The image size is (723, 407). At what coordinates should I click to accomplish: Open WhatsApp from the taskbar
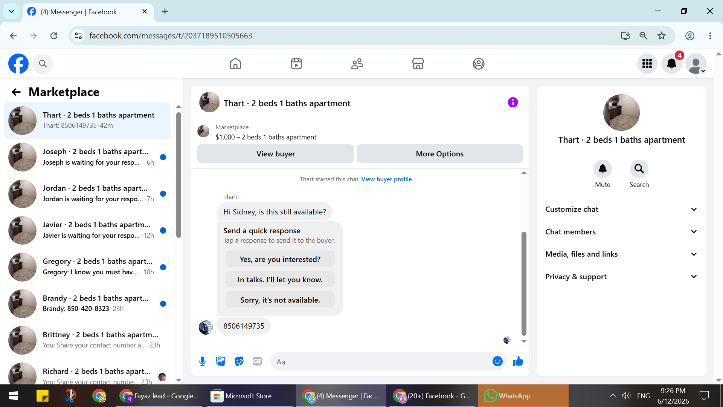[x=523, y=396]
